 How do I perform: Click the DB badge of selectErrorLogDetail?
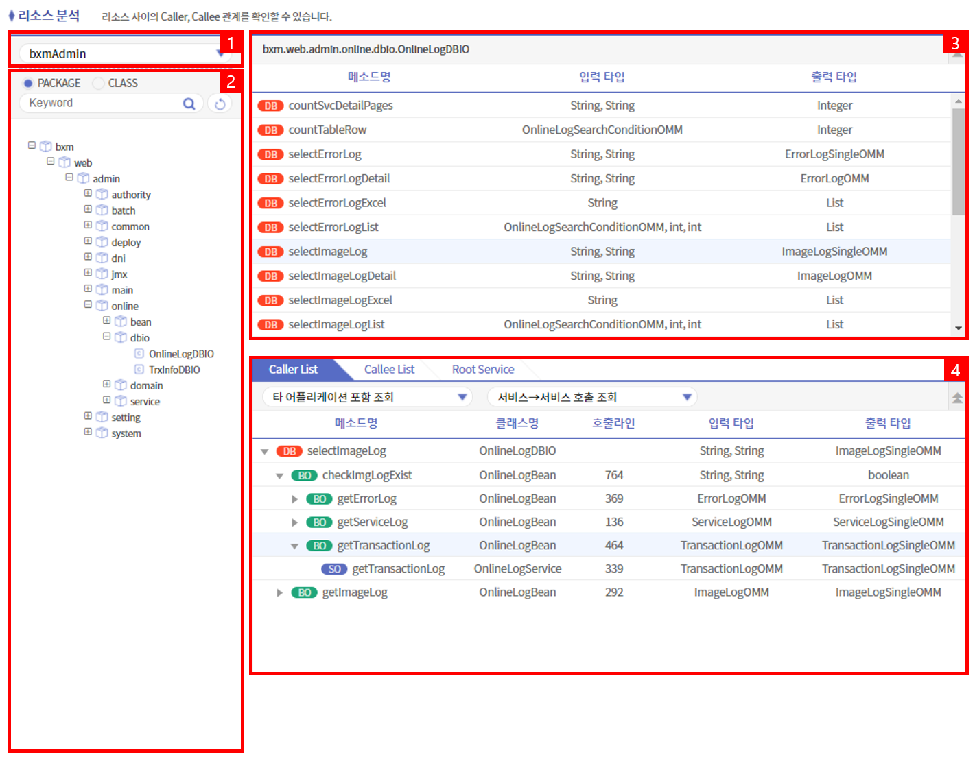click(271, 179)
